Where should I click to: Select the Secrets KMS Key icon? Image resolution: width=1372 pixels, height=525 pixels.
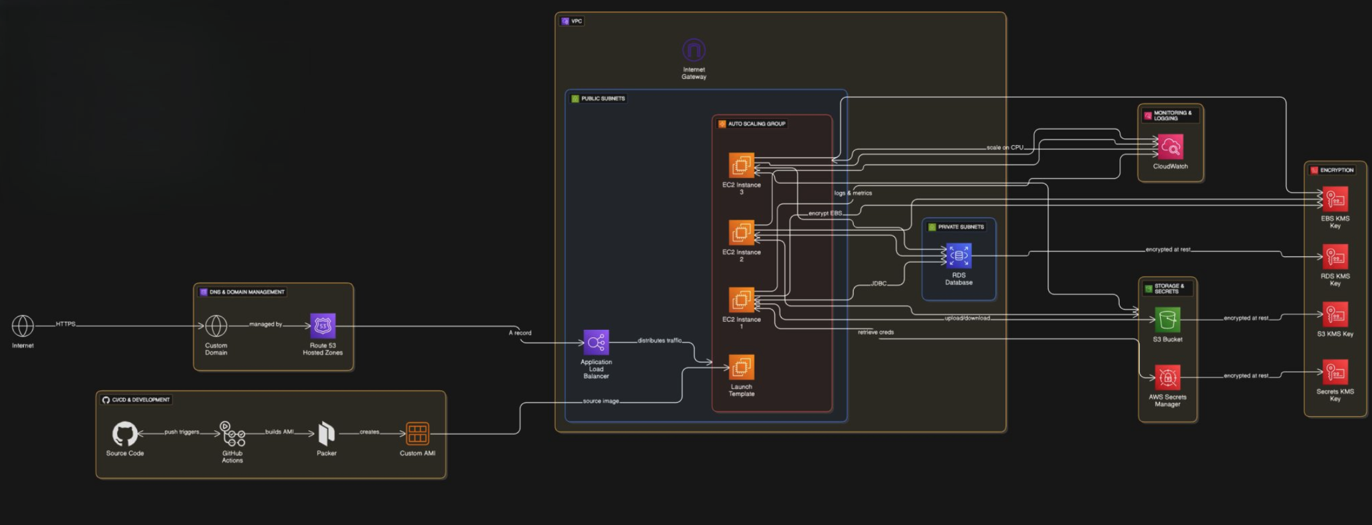click(x=1335, y=372)
